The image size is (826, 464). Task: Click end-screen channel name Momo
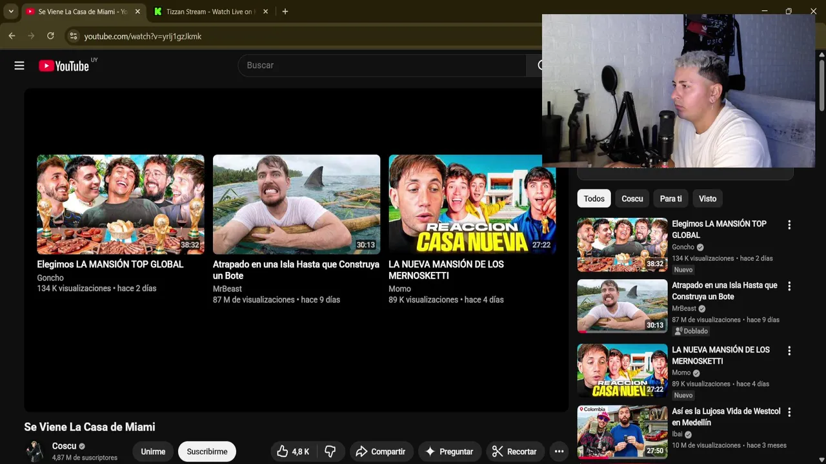coord(399,289)
